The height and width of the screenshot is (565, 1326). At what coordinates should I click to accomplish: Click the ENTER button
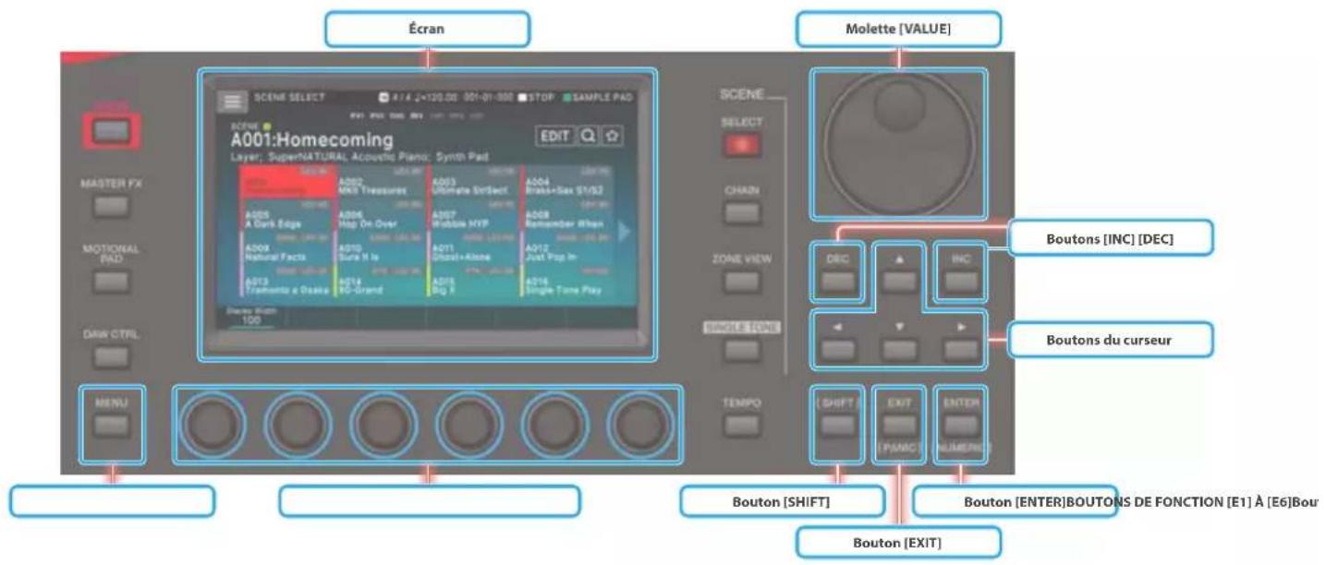click(960, 425)
